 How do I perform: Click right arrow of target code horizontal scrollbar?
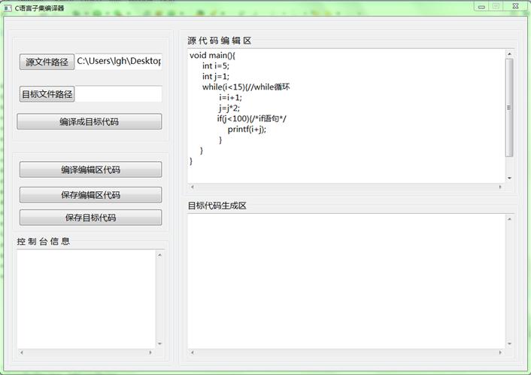click(x=500, y=352)
